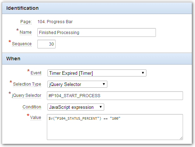Screen dimensions: 195x147
Task: Grab the textarea resize handle corner
Action: pos(181,138)
